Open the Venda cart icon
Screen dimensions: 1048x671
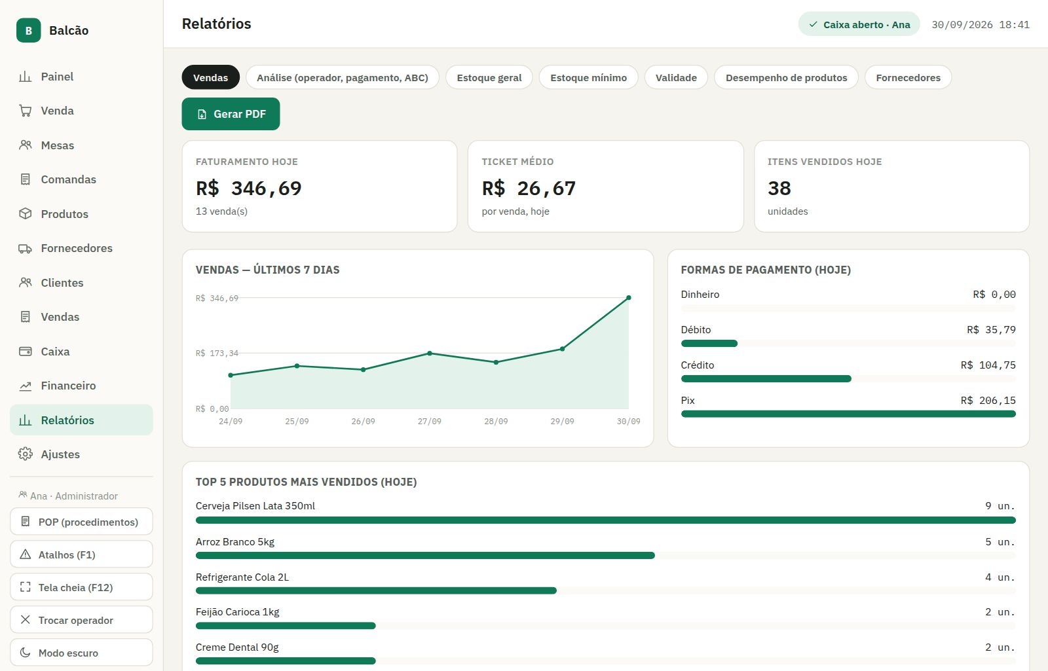(26, 111)
